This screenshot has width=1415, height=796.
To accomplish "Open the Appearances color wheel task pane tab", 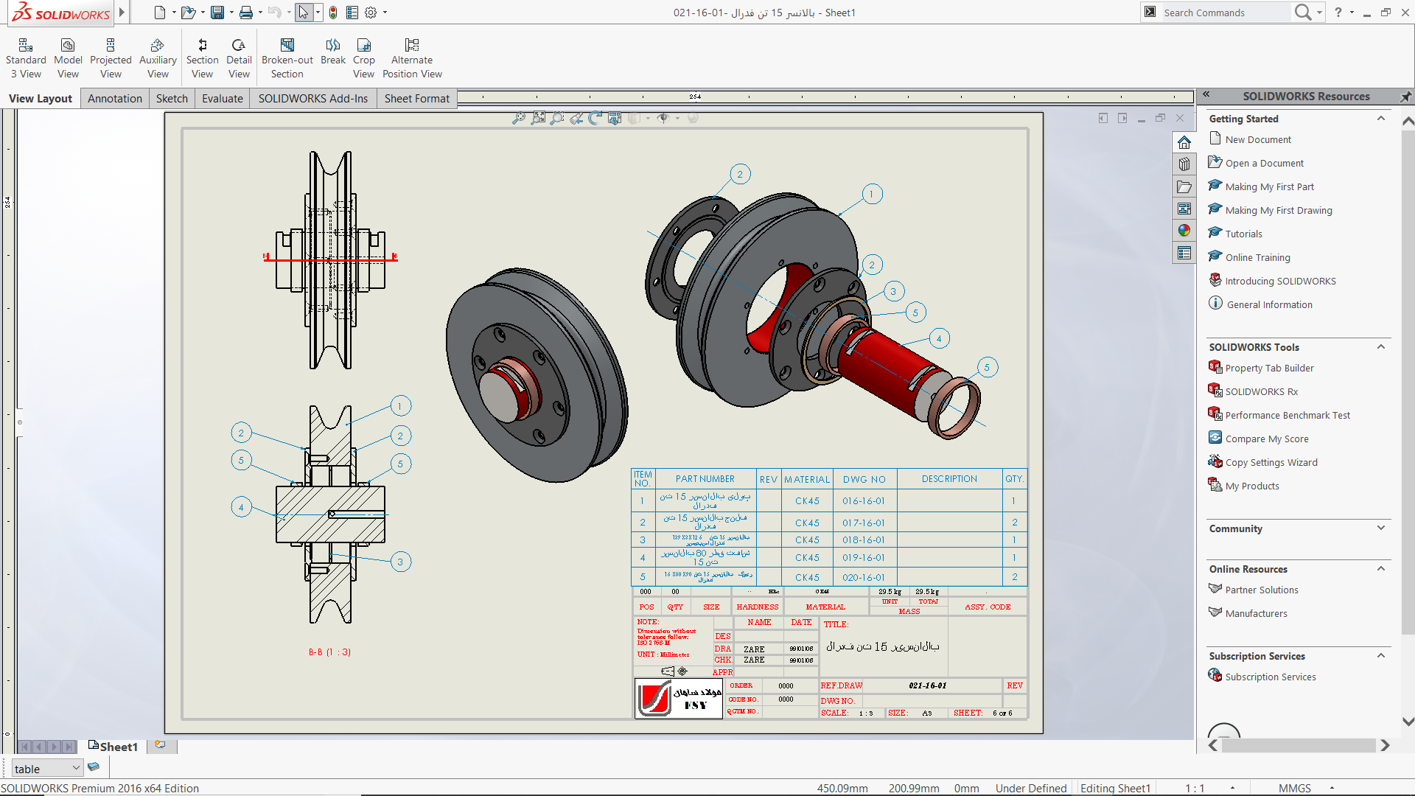I will [1184, 231].
